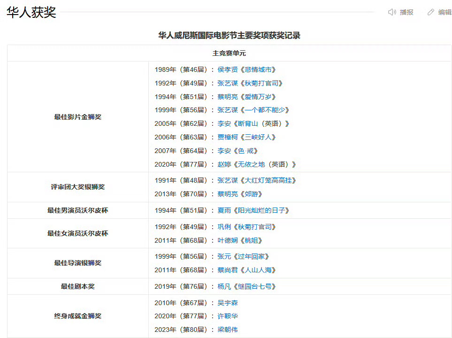Open the 《大红灯笼高高挂》 film link
452x338 pixels.
point(268,180)
